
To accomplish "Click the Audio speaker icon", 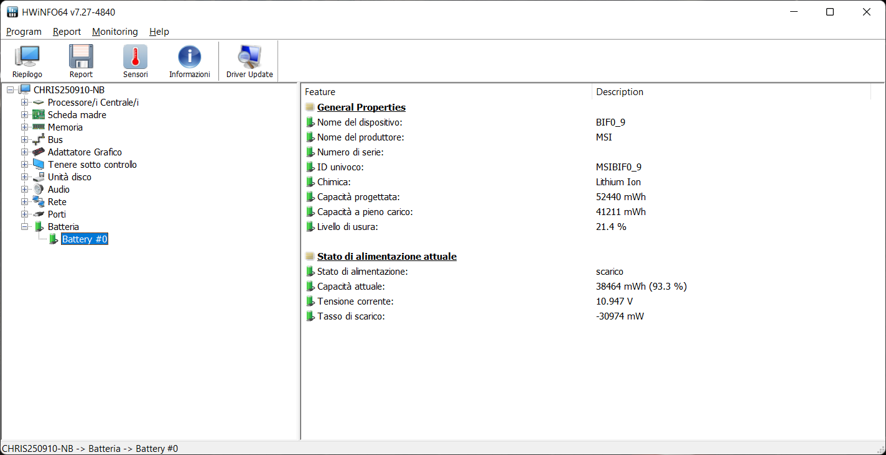I will tap(39, 190).
